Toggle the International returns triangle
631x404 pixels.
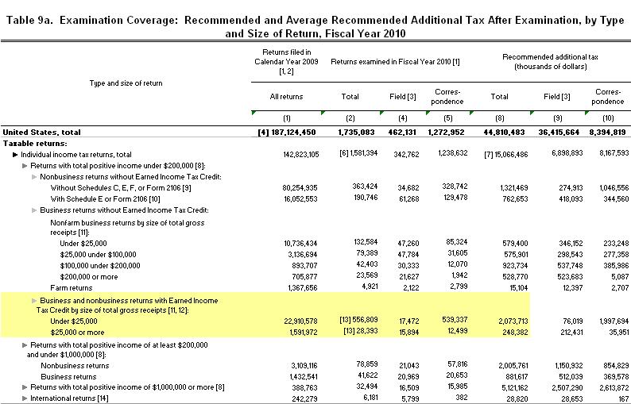[25, 397]
